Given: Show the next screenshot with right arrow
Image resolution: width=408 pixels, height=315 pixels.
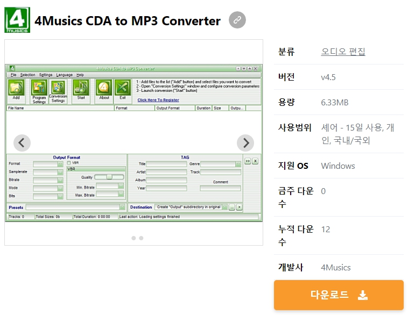Looking at the screenshot, I should (x=245, y=142).
